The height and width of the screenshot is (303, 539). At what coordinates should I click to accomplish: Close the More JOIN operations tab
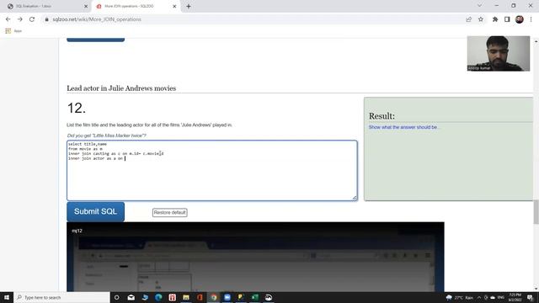click(174, 6)
